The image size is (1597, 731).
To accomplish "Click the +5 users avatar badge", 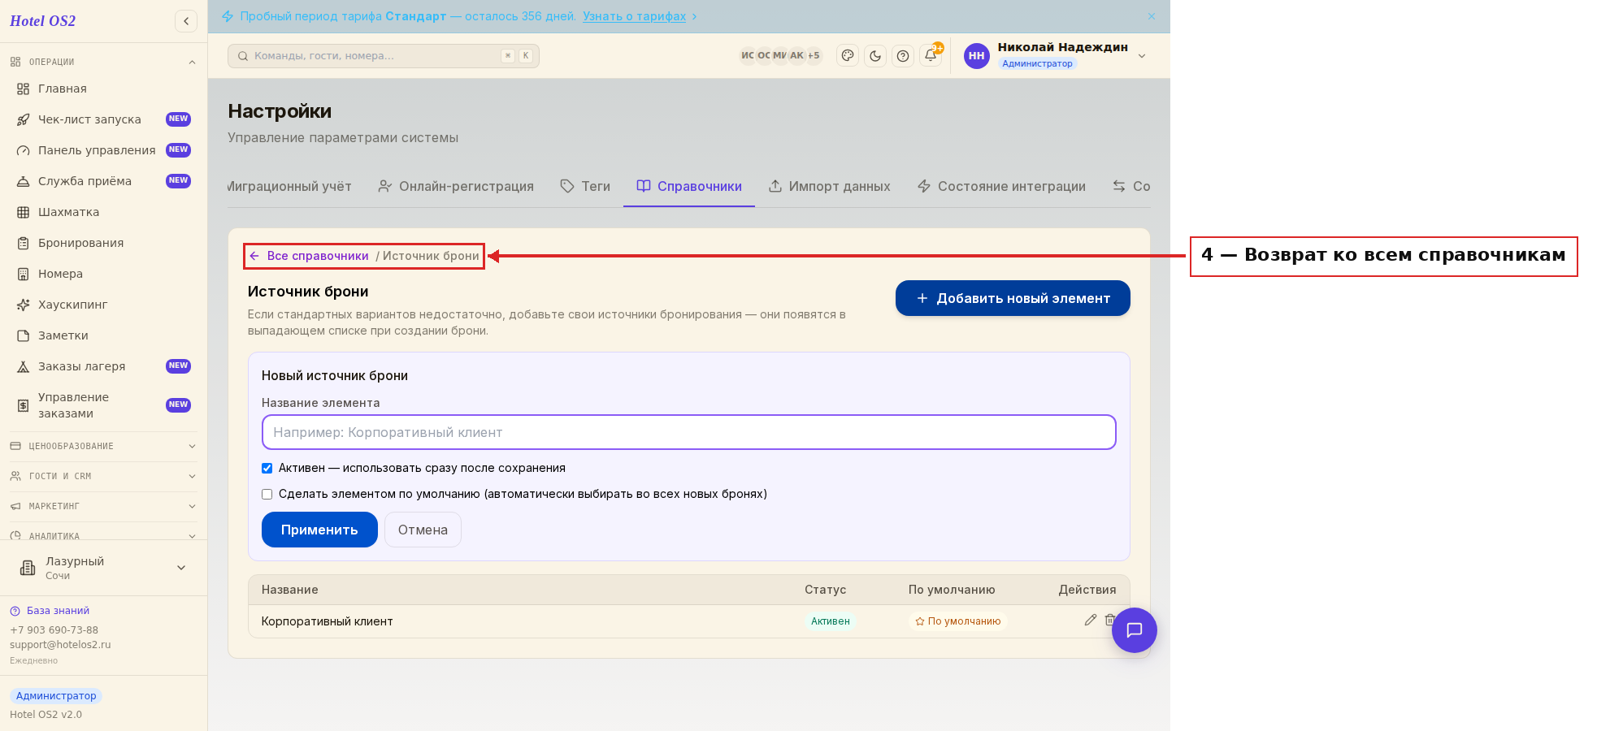I will [x=814, y=55].
